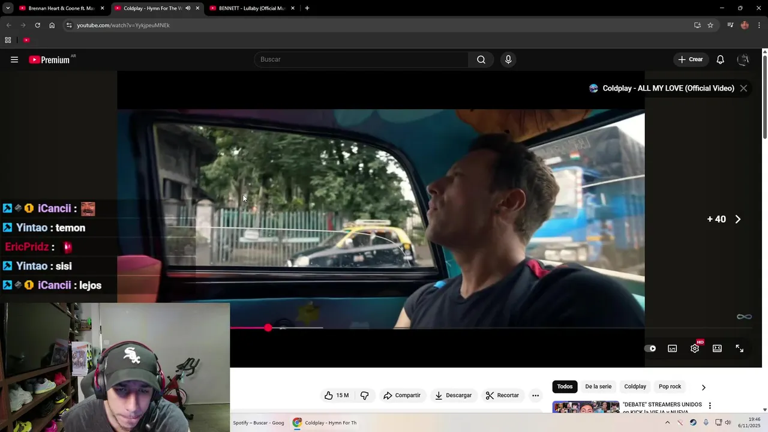Click the loop infinity icon in player

coord(744,317)
